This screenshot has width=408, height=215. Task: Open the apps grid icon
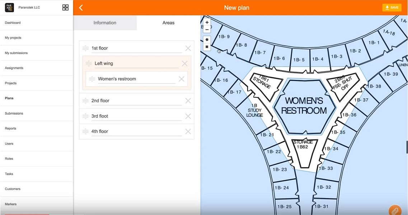coord(66,8)
